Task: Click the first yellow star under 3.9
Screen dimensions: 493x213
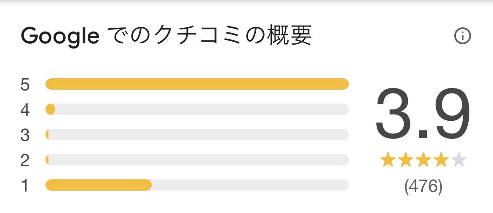Action: coord(387,160)
